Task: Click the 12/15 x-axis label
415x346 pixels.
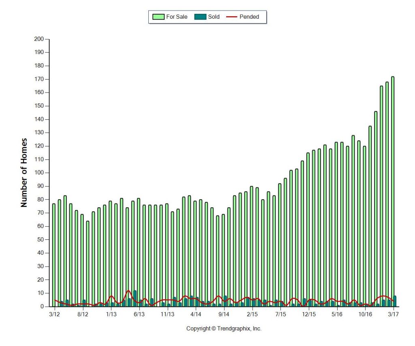Action: (x=309, y=314)
